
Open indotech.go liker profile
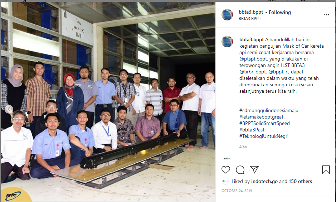click(264, 182)
